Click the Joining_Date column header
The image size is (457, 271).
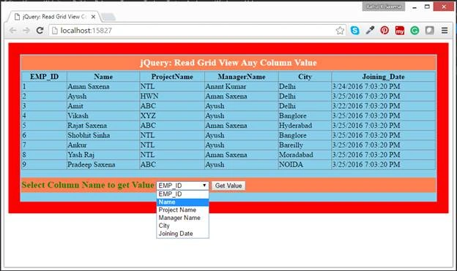tap(383, 77)
